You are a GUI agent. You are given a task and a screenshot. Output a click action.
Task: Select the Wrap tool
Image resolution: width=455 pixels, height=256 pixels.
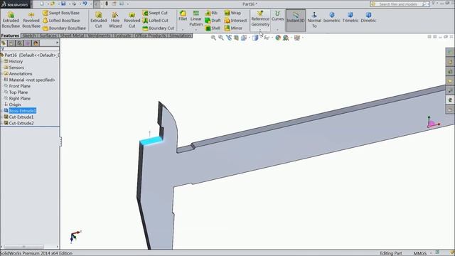tap(232, 13)
